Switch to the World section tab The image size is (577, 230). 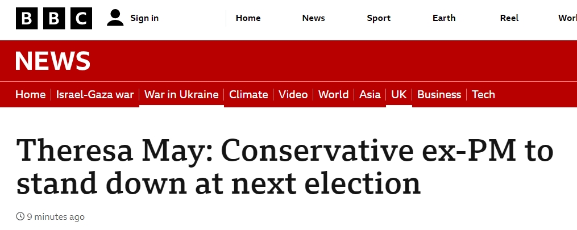click(x=333, y=95)
